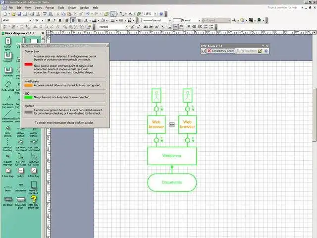
Task: Select the U-agent stencil shape
Action: point(8,57)
